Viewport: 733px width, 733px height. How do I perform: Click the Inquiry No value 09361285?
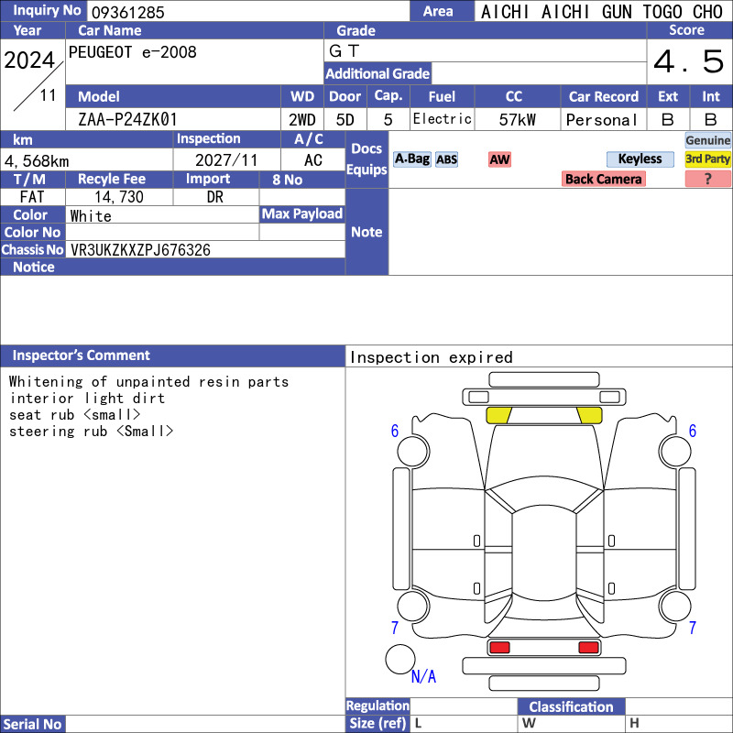[128, 12]
